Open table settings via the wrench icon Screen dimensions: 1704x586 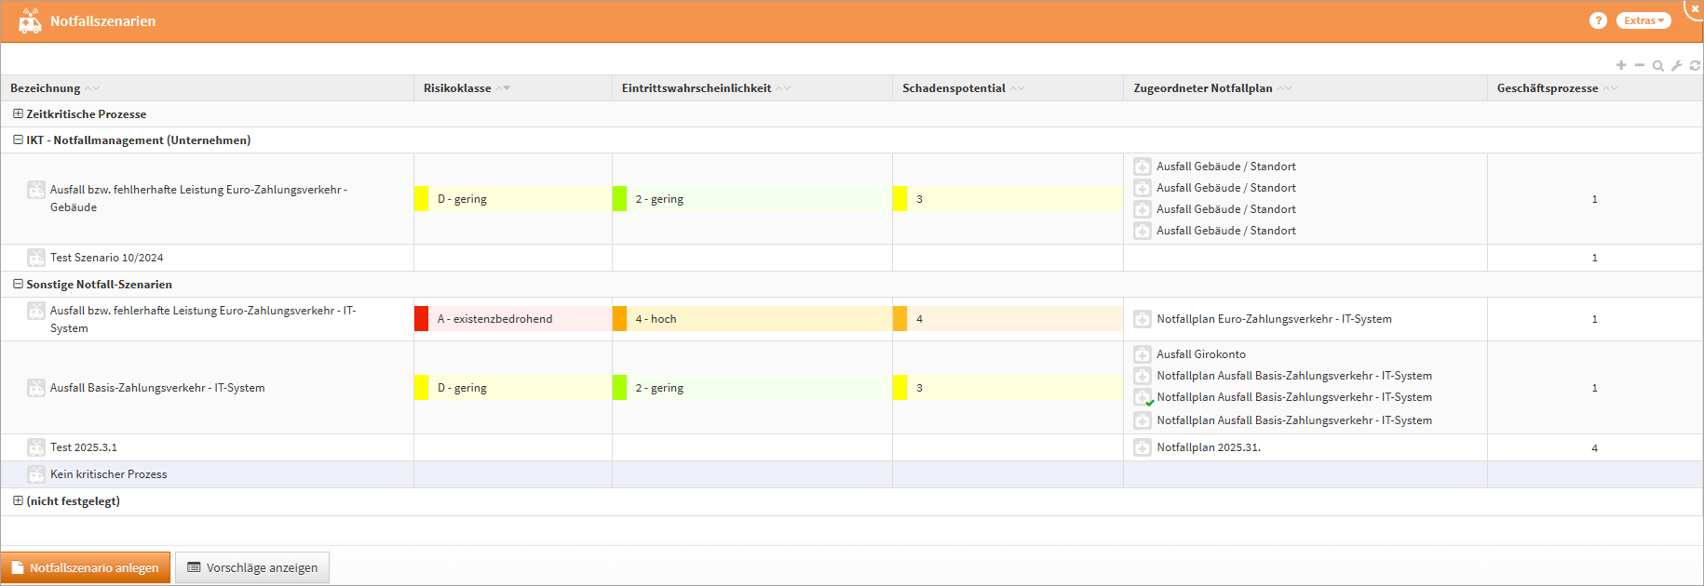[x=1676, y=65]
